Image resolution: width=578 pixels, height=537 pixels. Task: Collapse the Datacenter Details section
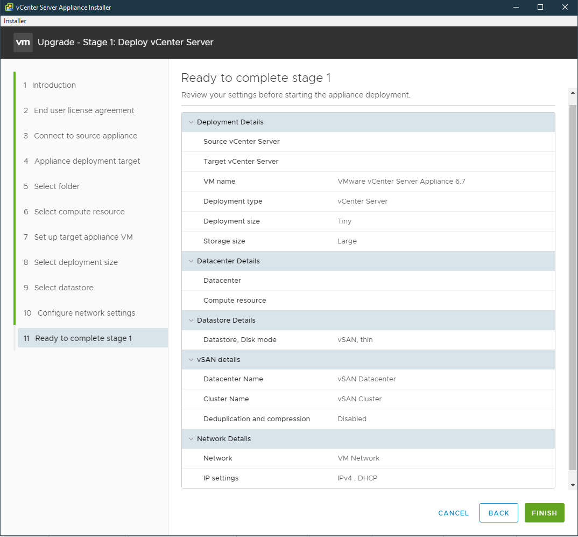click(192, 261)
